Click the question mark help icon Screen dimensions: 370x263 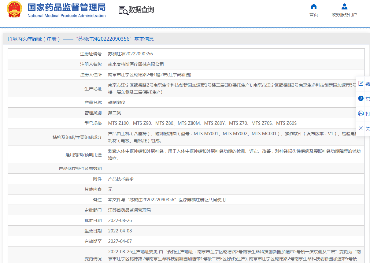coord(361,98)
